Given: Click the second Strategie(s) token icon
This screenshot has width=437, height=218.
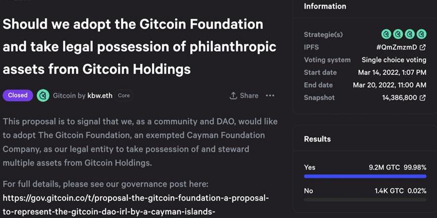Looking at the screenshot, I should click(398, 34).
